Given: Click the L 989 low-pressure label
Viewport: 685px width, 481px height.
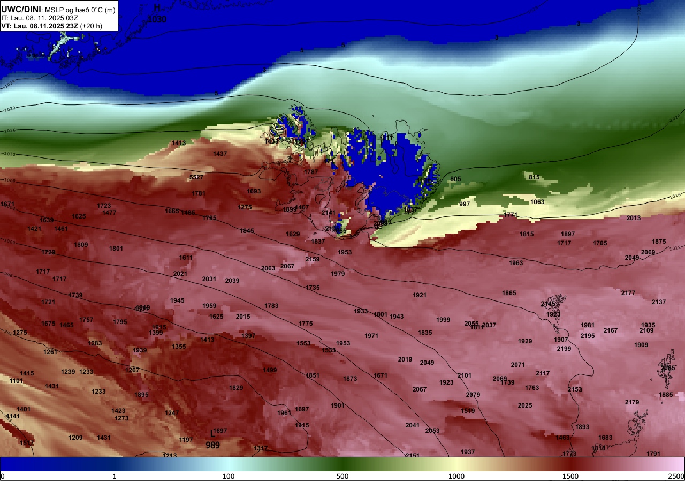Looking at the screenshot, I should click(213, 439).
